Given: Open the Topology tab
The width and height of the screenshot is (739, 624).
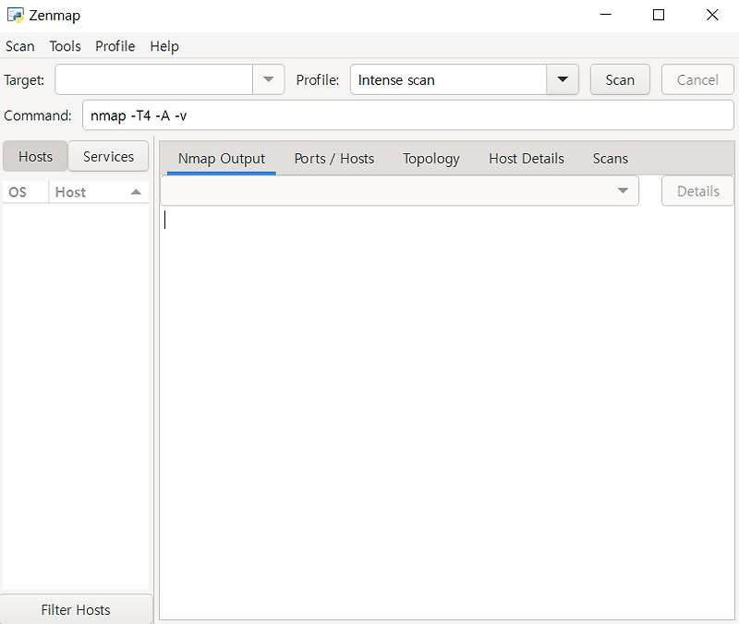Looking at the screenshot, I should (x=430, y=159).
